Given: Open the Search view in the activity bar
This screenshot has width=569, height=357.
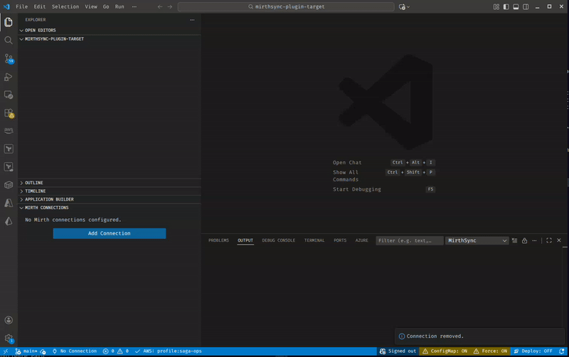Looking at the screenshot, I should click(x=9, y=41).
